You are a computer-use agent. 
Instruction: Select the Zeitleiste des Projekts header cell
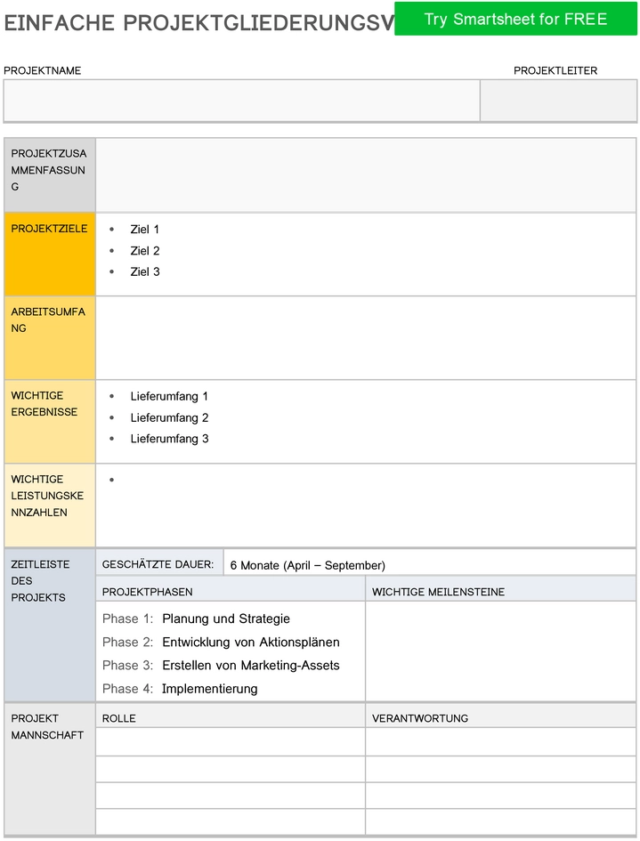(x=50, y=626)
